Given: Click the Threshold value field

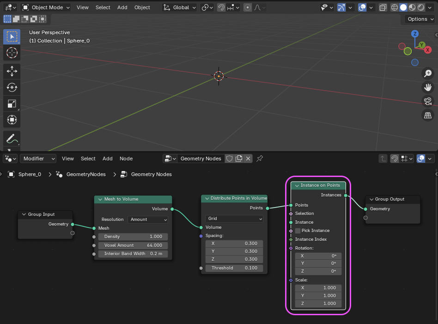Looking at the screenshot, I should point(234,268).
